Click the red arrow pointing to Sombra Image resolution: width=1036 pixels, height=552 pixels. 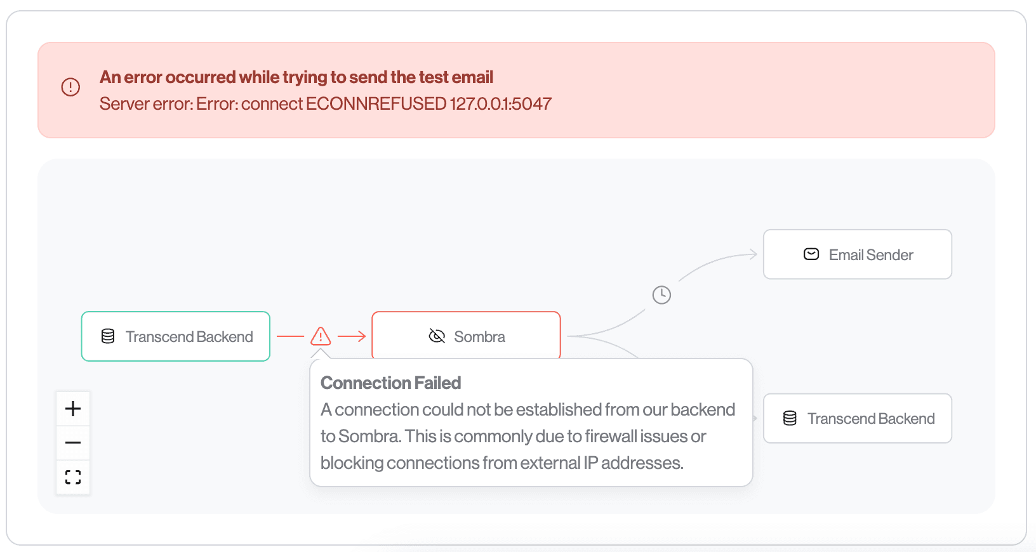point(352,336)
